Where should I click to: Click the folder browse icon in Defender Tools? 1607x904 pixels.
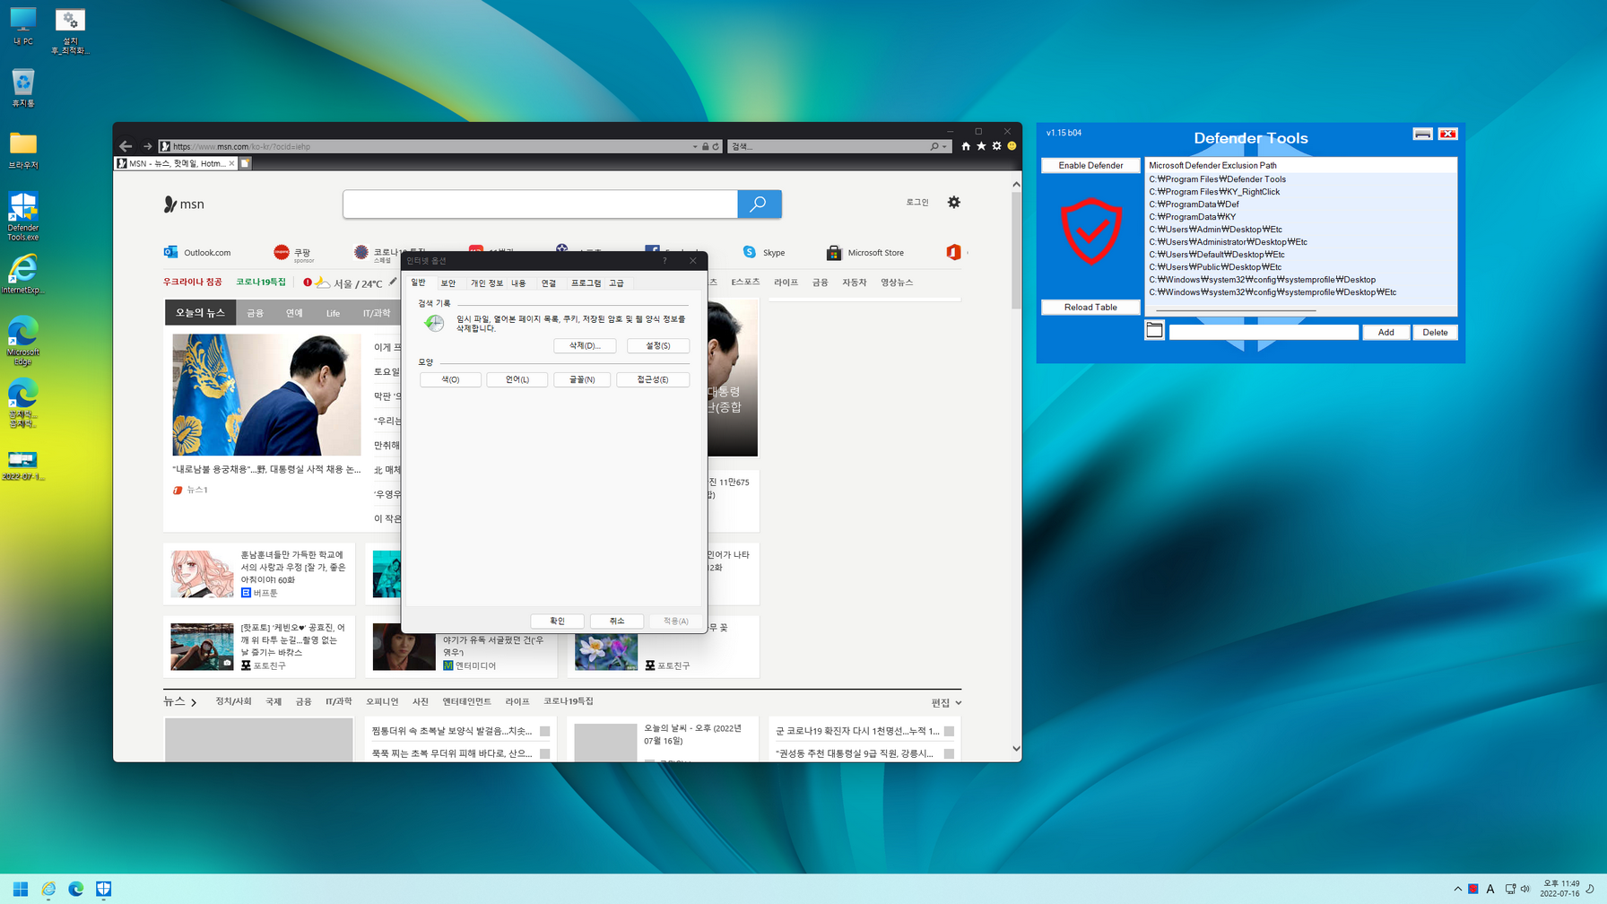pyautogui.click(x=1154, y=331)
